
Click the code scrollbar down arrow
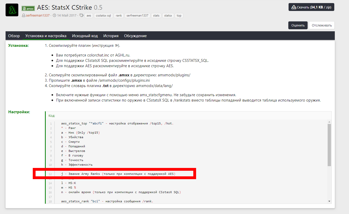coord(329,201)
